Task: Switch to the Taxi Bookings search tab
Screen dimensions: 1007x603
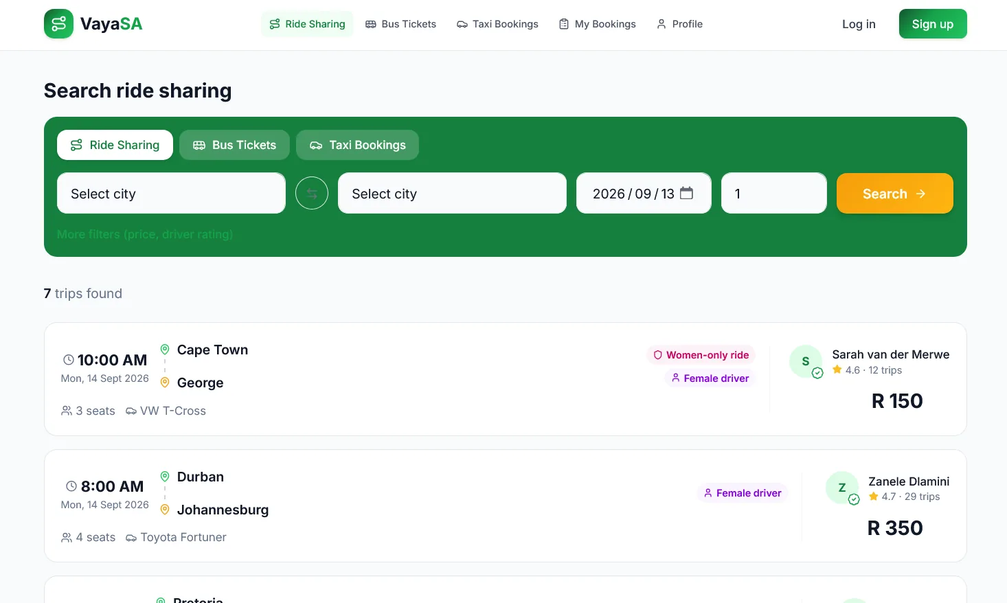Action: [x=357, y=145]
